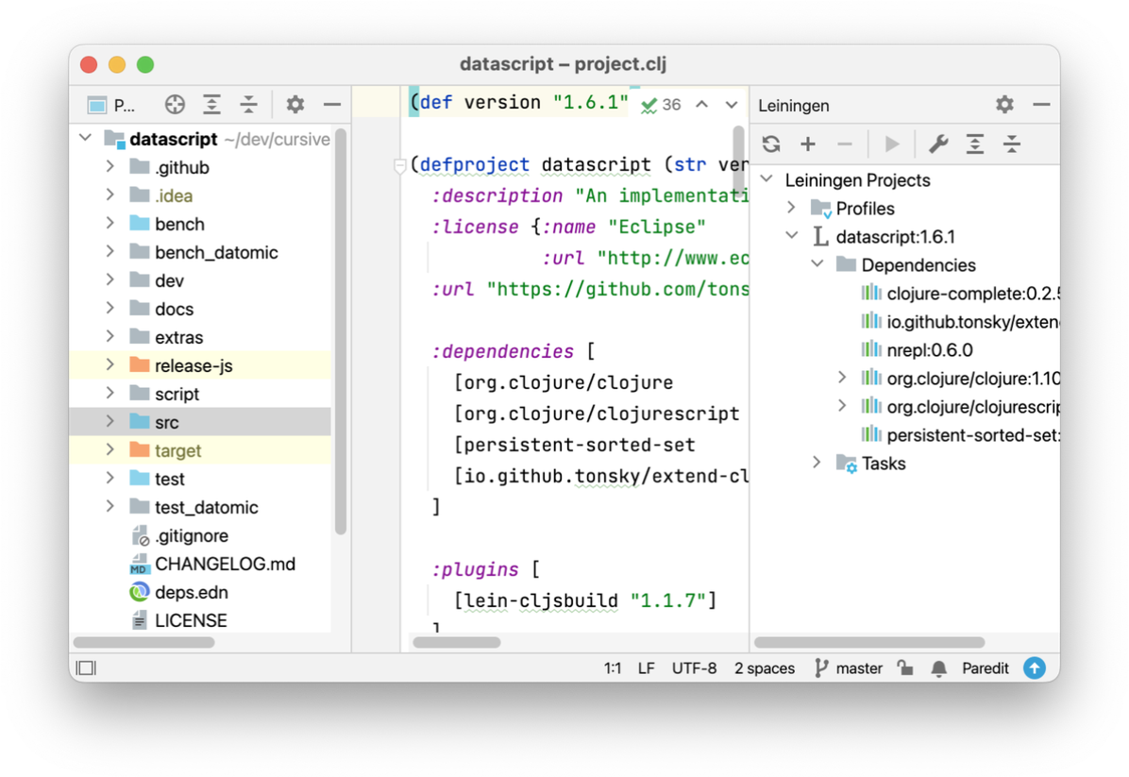
Task: Collapse all in the Project panel toolbar
Action: (x=248, y=105)
